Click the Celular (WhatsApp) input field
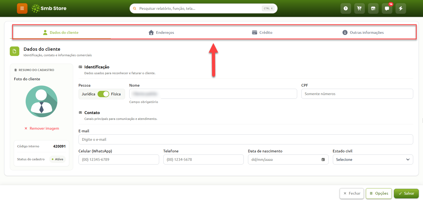Screen dimensions: 423x202 point(119,159)
